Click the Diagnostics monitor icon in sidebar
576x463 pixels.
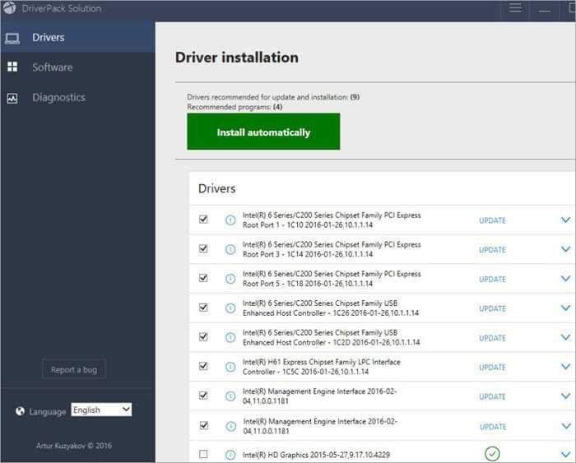click(12, 98)
